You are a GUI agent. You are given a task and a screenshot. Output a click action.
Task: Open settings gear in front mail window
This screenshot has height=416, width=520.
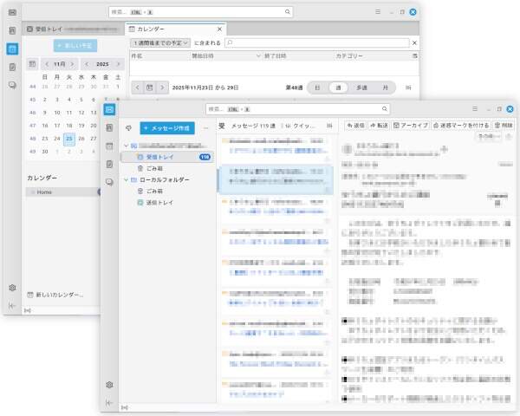(109, 384)
